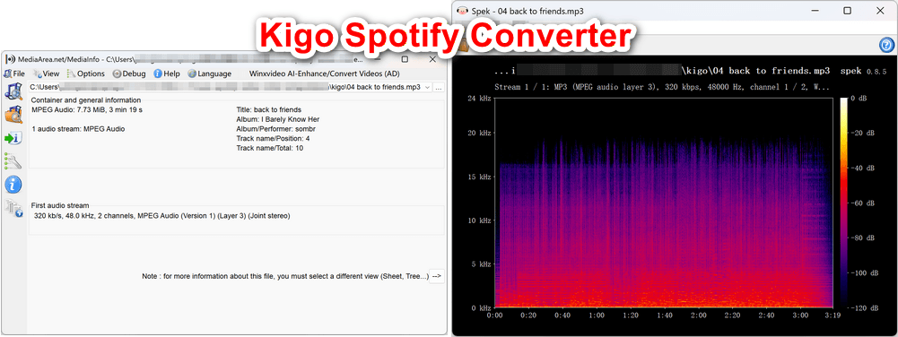Click the Open Folder icon in MediaInfo sidebar
This screenshot has height=337, width=898.
pos(13,115)
